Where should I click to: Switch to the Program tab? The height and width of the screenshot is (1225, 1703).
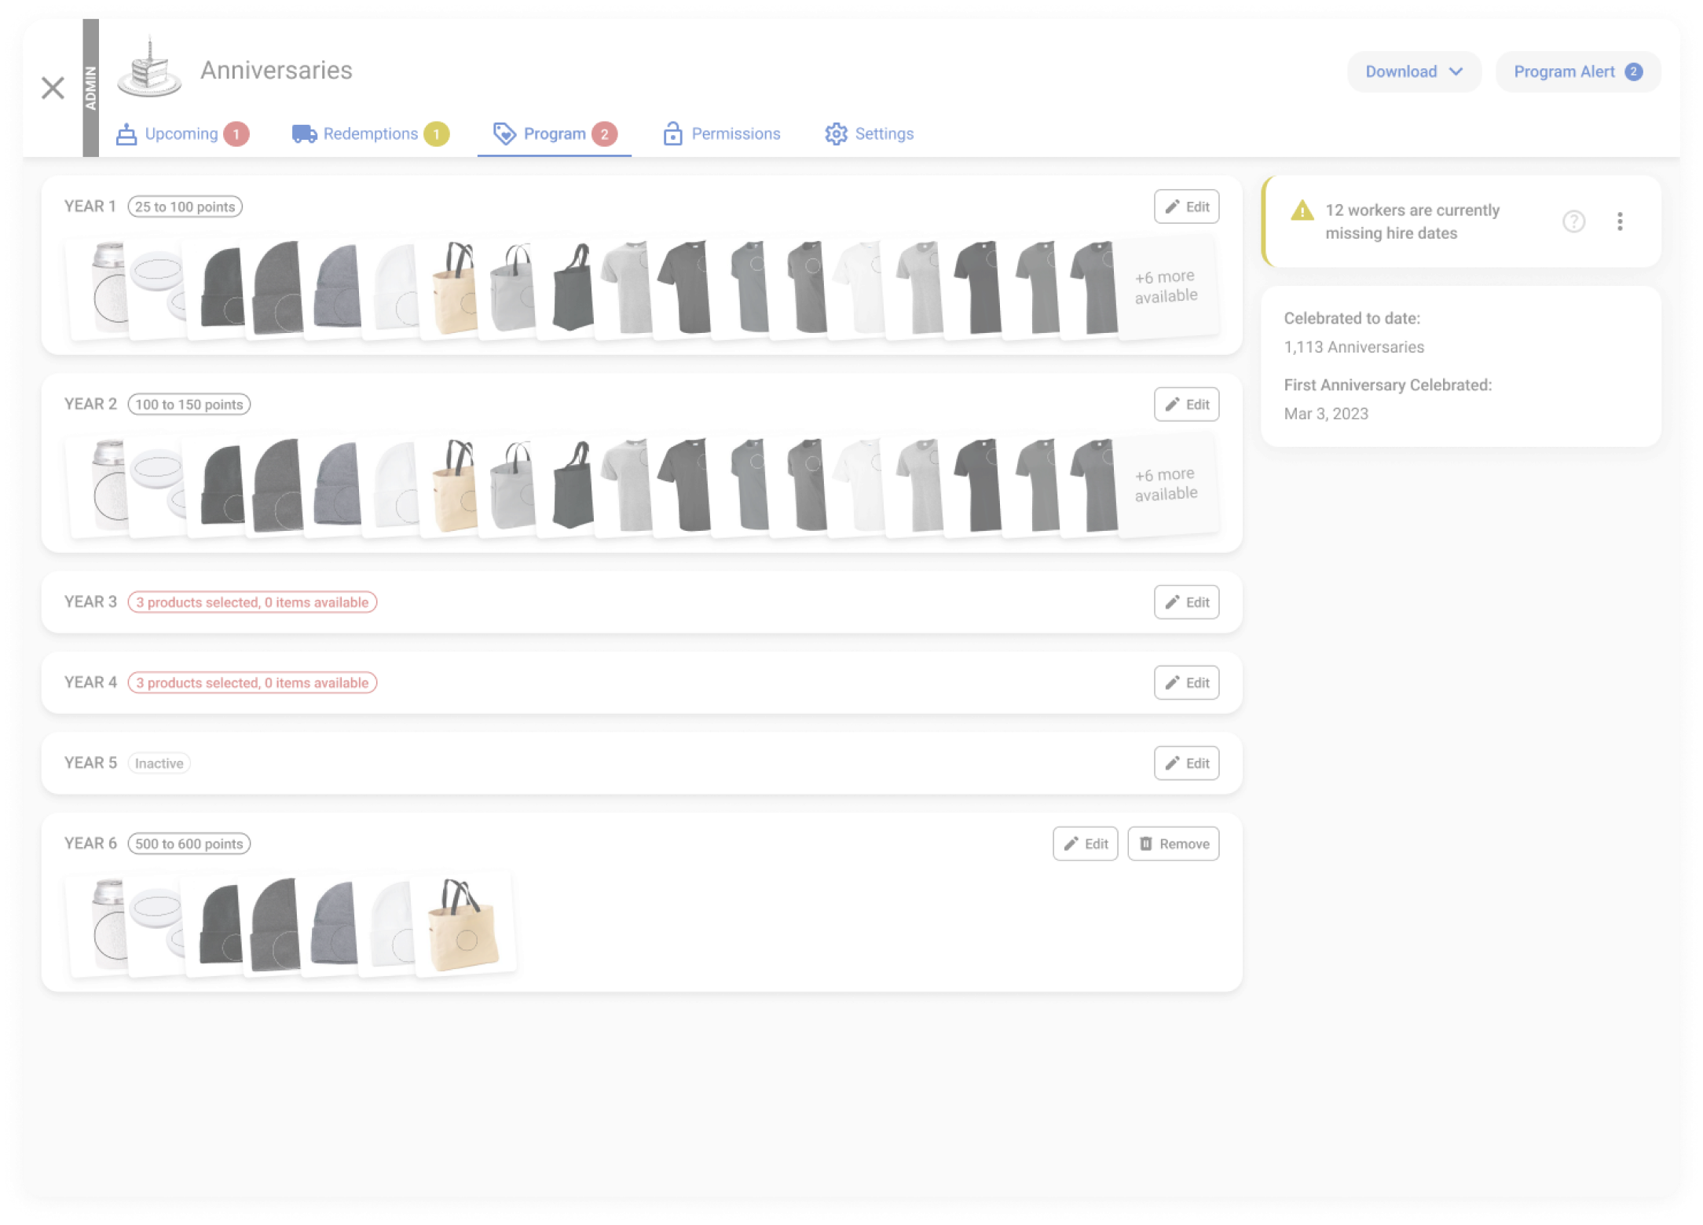pyautogui.click(x=554, y=134)
